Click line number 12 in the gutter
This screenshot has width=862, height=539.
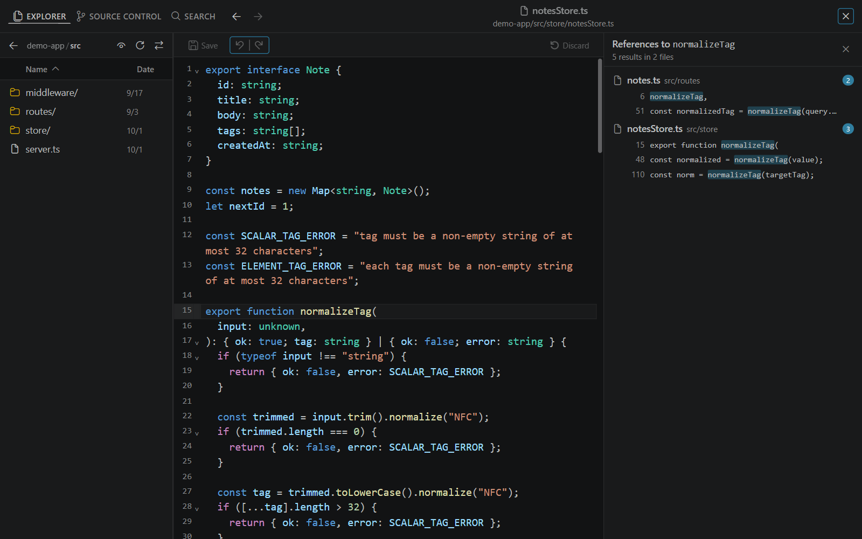[x=187, y=235]
